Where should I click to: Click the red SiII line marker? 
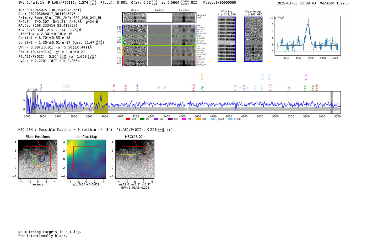pos(125,88)
